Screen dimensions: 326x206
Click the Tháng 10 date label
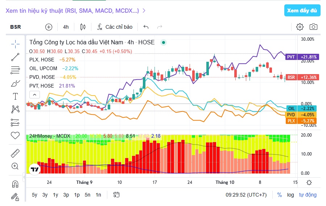click(225, 182)
